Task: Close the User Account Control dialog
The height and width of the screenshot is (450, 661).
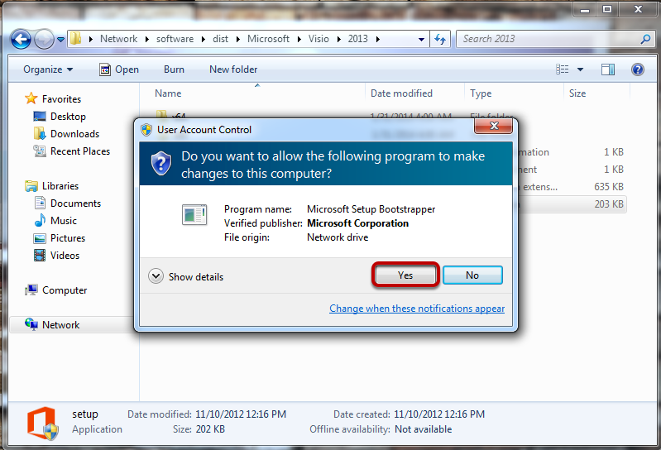Action: click(494, 126)
